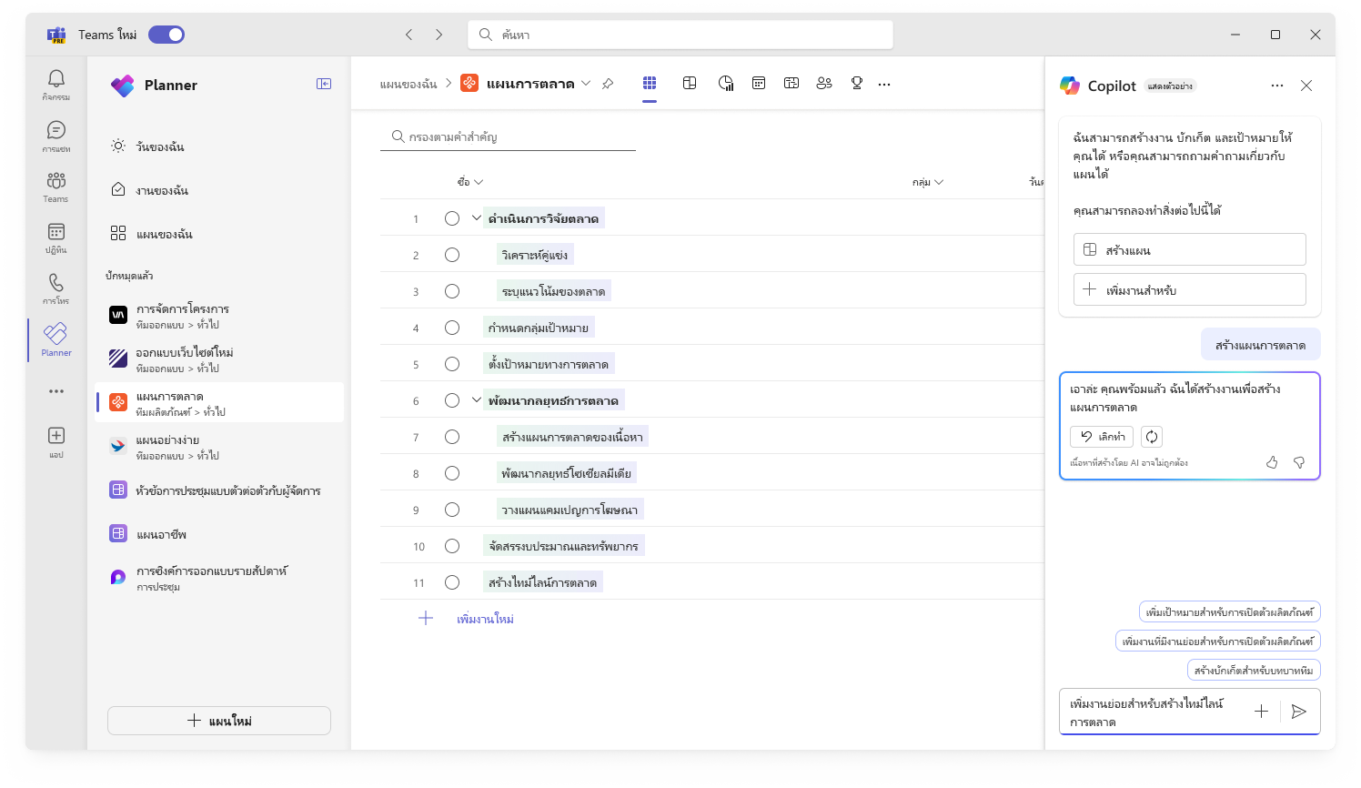Image resolution: width=1361 pixels, height=788 pixels.
Task: Collapse the พัฒนากลยุทธ์การตลาด task group
Action: tap(476, 400)
